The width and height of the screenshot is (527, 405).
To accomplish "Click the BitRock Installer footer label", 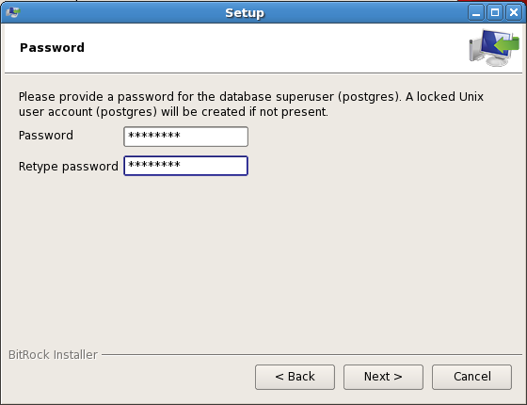I will click(x=53, y=355).
